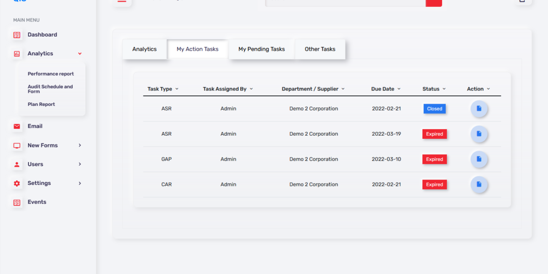Open document action for GAP task
Viewport: 548px width, 274px height.
coord(479,159)
